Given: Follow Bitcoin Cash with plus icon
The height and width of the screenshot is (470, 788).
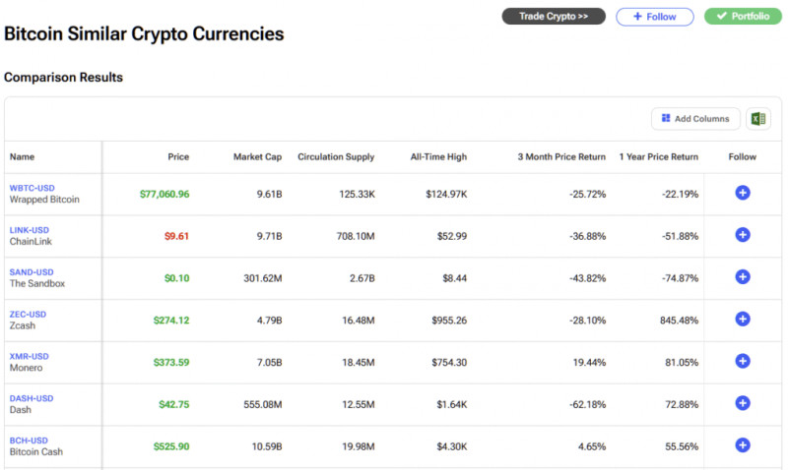Looking at the screenshot, I should pos(743,445).
